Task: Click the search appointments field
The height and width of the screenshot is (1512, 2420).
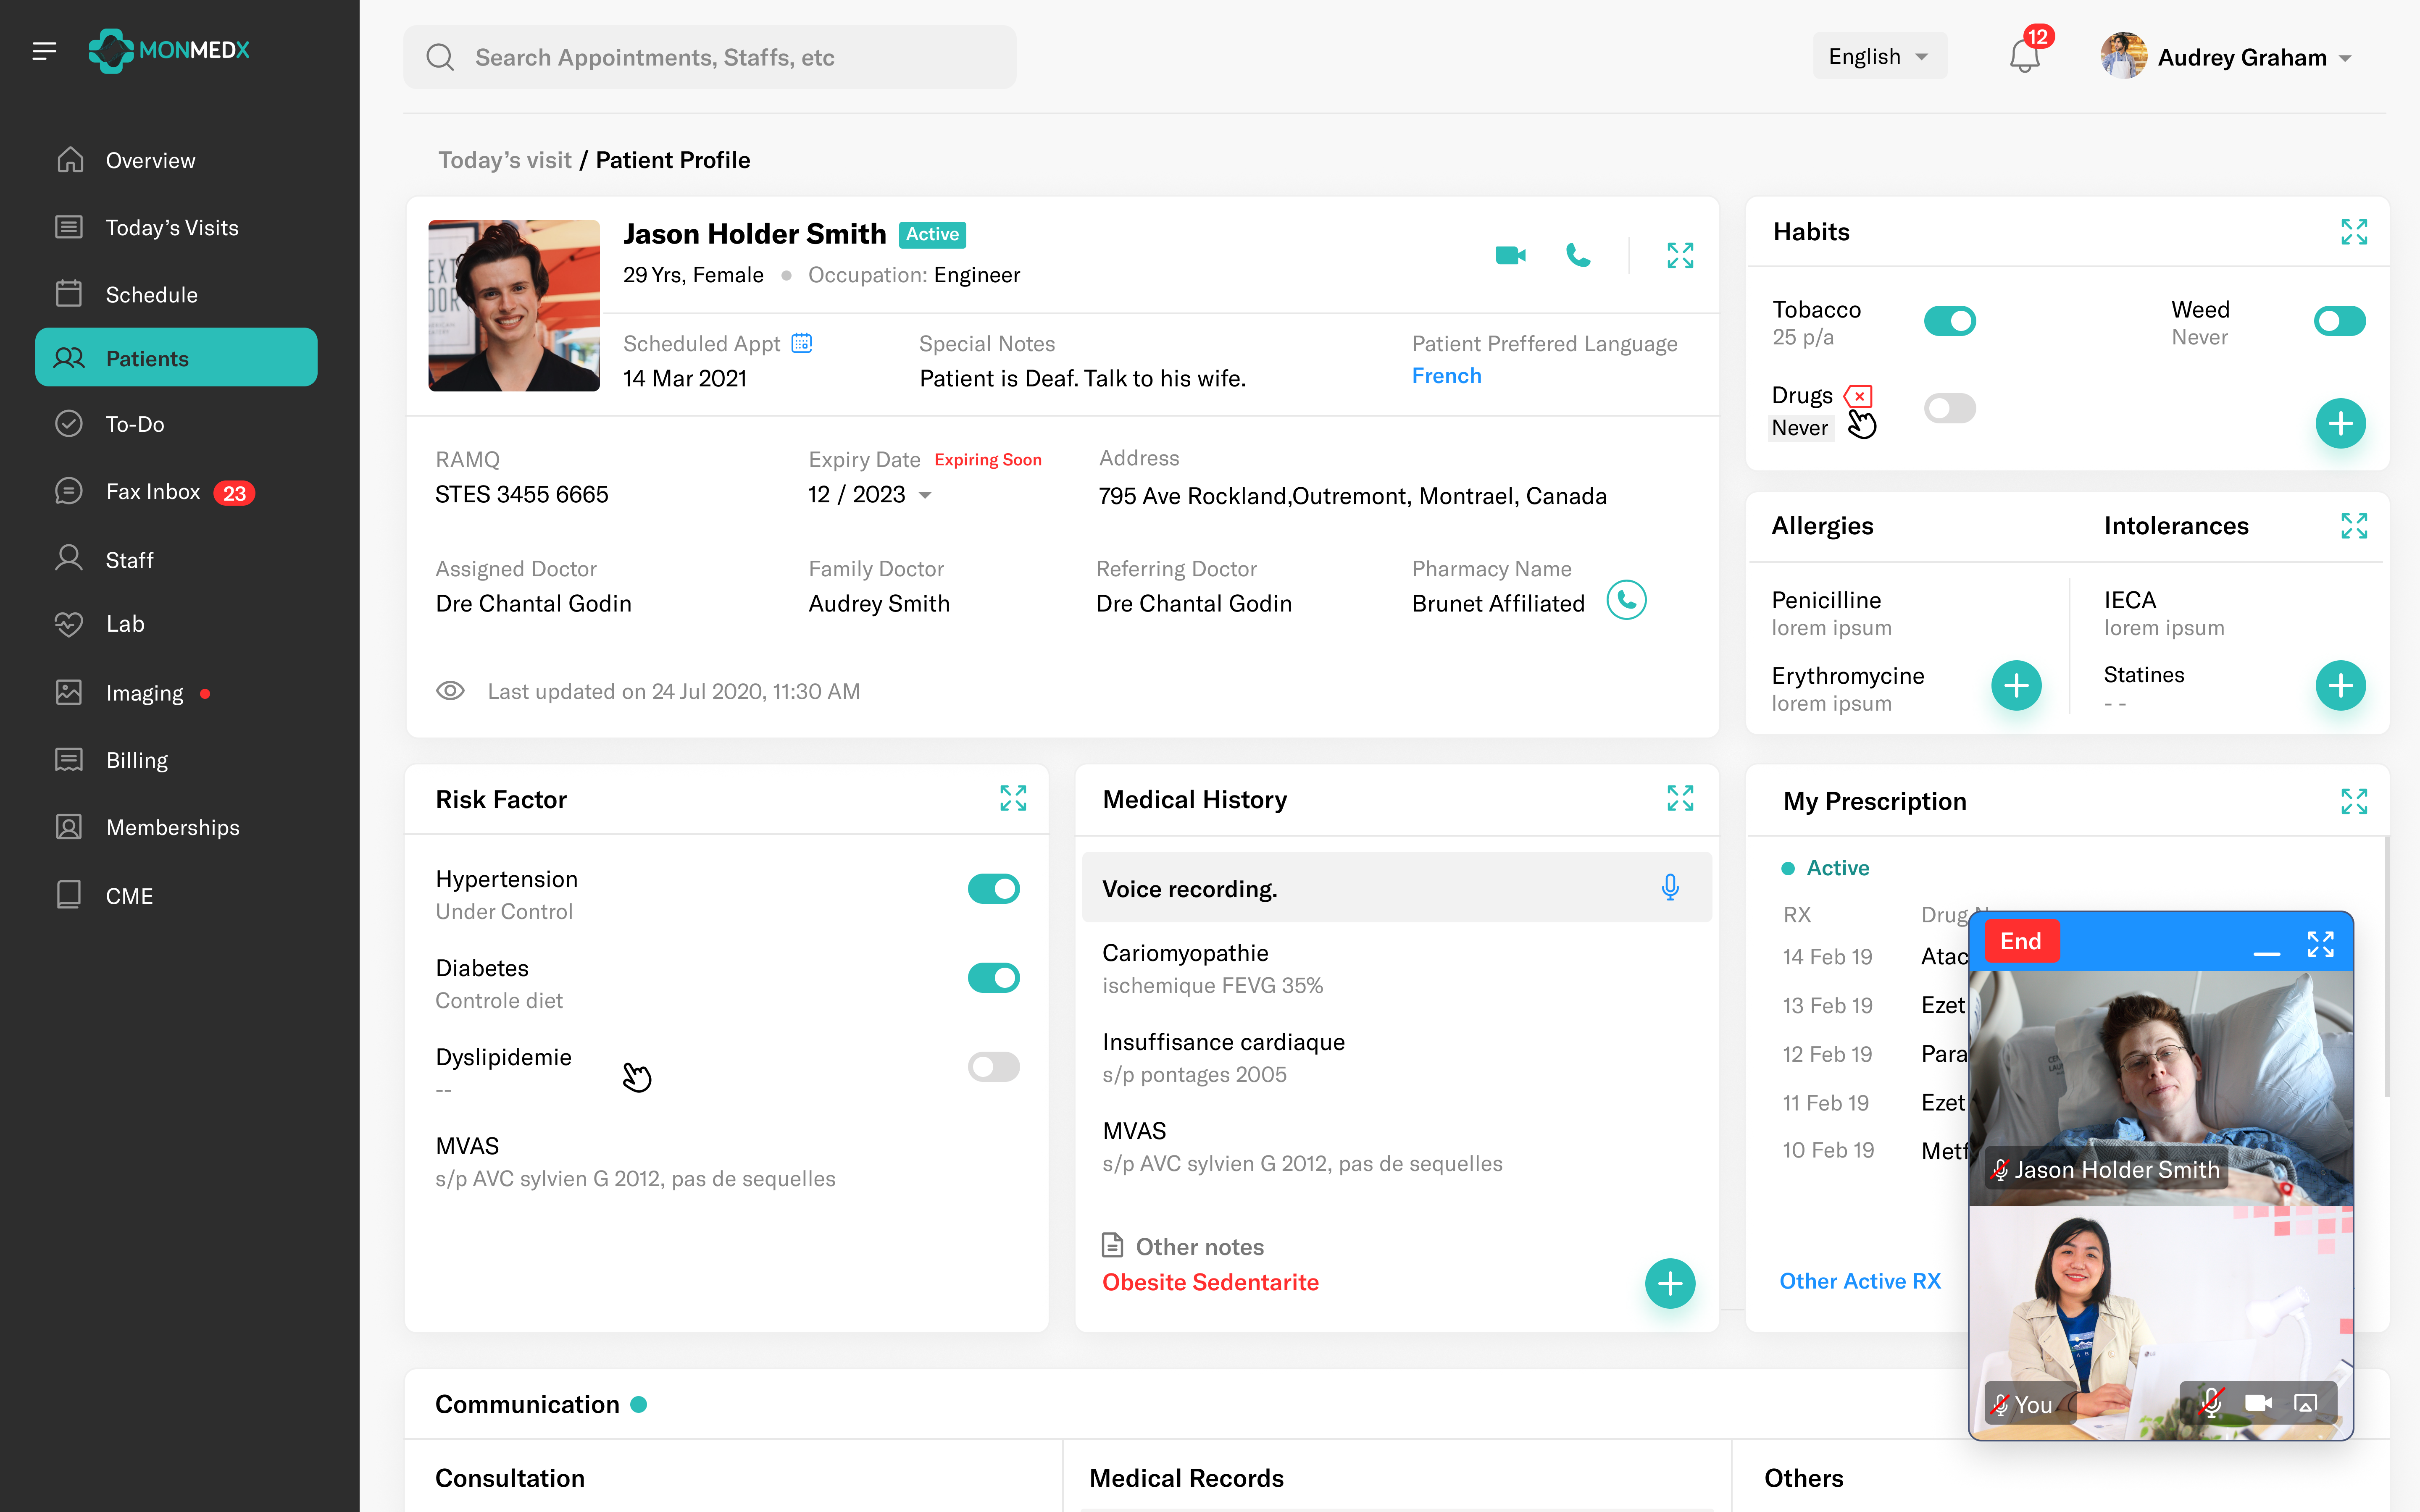Action: click(709, 57)
